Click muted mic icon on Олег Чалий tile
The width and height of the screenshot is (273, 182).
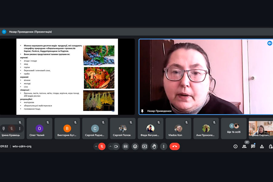(x=48, y=123)
